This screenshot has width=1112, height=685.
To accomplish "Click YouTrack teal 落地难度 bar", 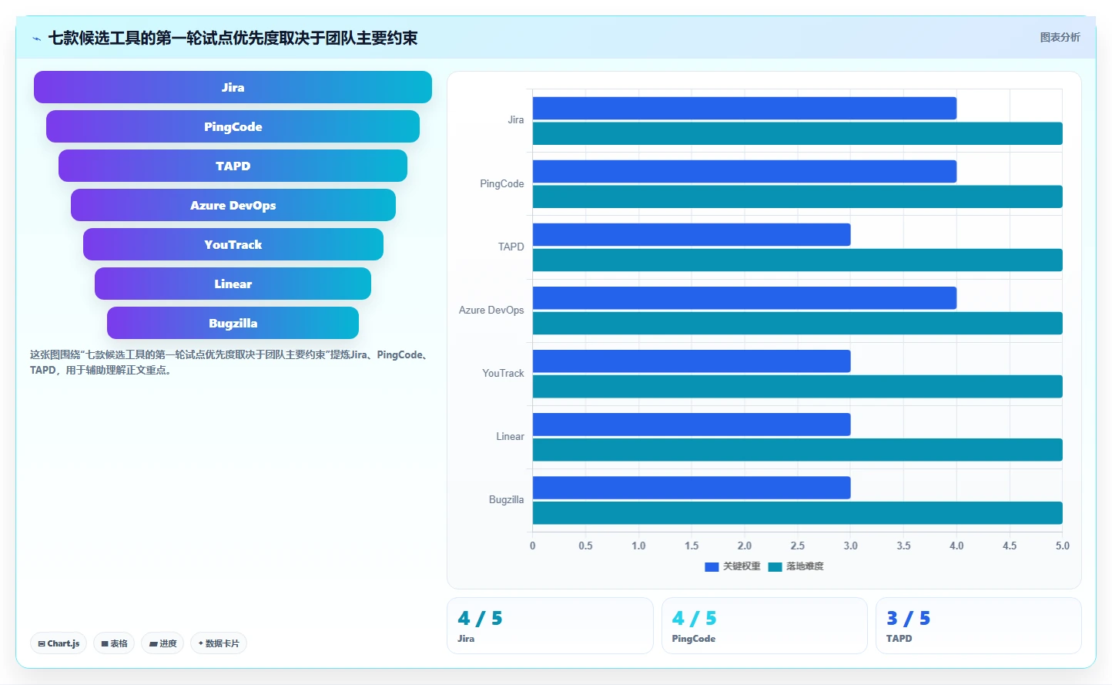I will pyautogui.click(x=798, y=386).
